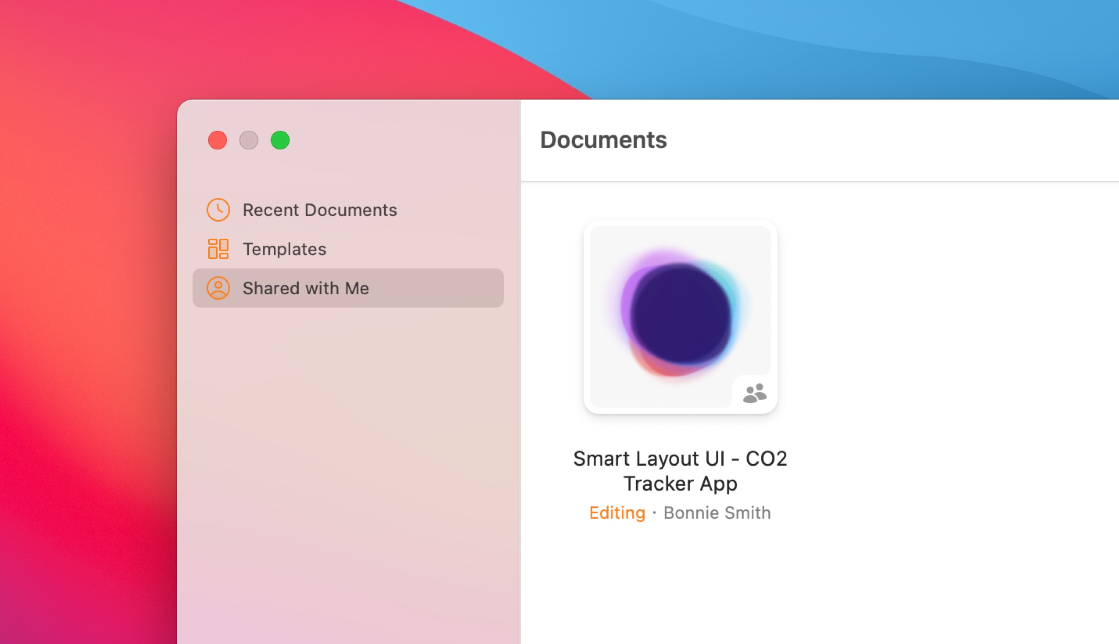This screenshot has height=644, width=1119.
Task: Maximize window with green button
Action: click(x=280, y=140)
